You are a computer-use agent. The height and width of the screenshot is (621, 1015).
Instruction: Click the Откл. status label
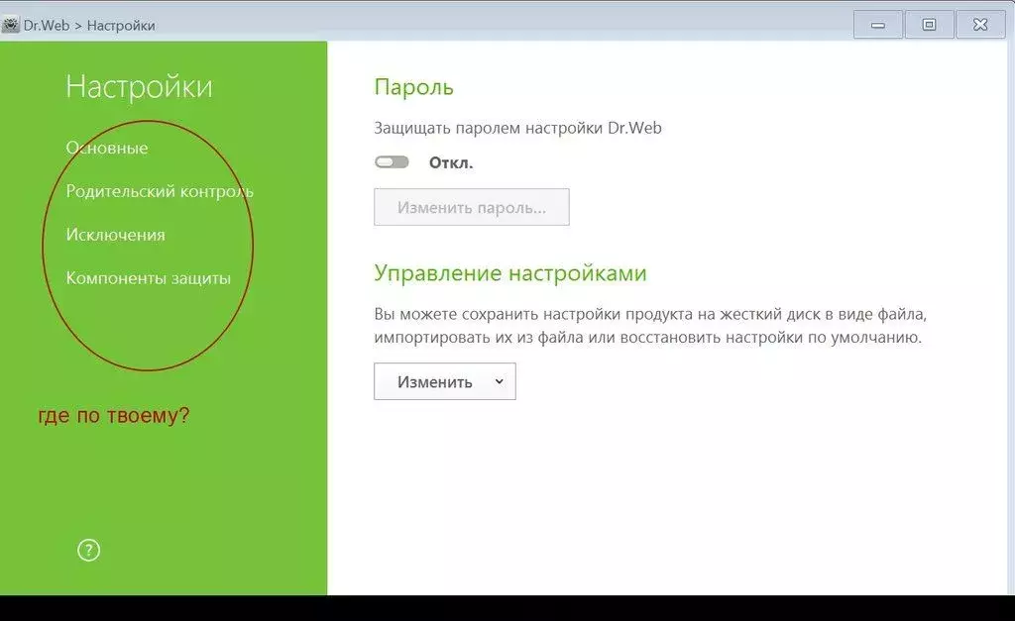[451, 163]
